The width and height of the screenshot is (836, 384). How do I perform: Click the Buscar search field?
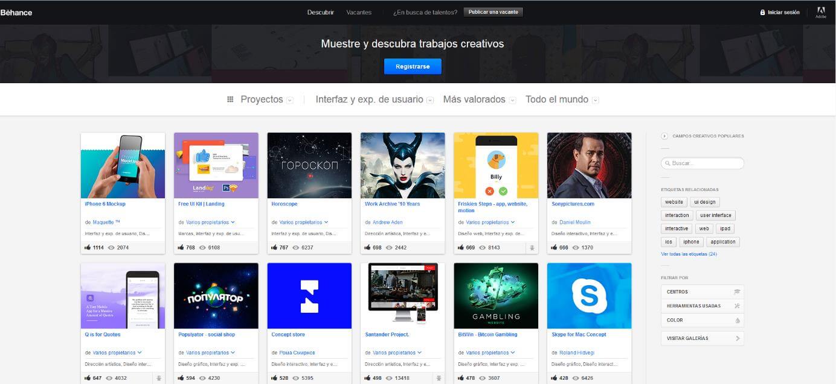click(703, 163)
